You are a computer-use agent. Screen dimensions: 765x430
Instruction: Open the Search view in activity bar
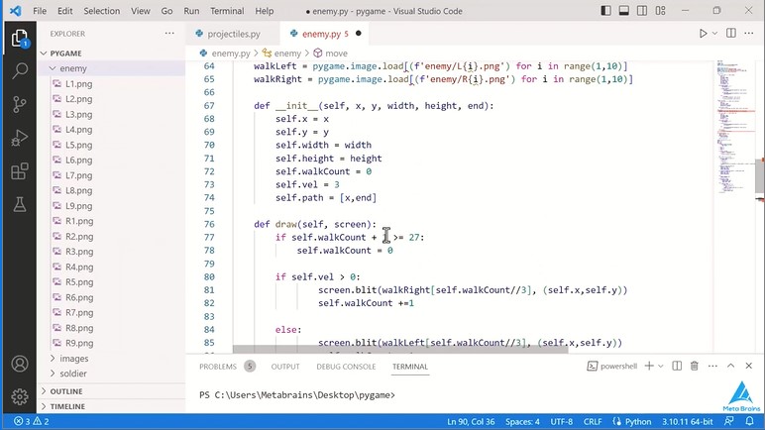coord(20,70)
